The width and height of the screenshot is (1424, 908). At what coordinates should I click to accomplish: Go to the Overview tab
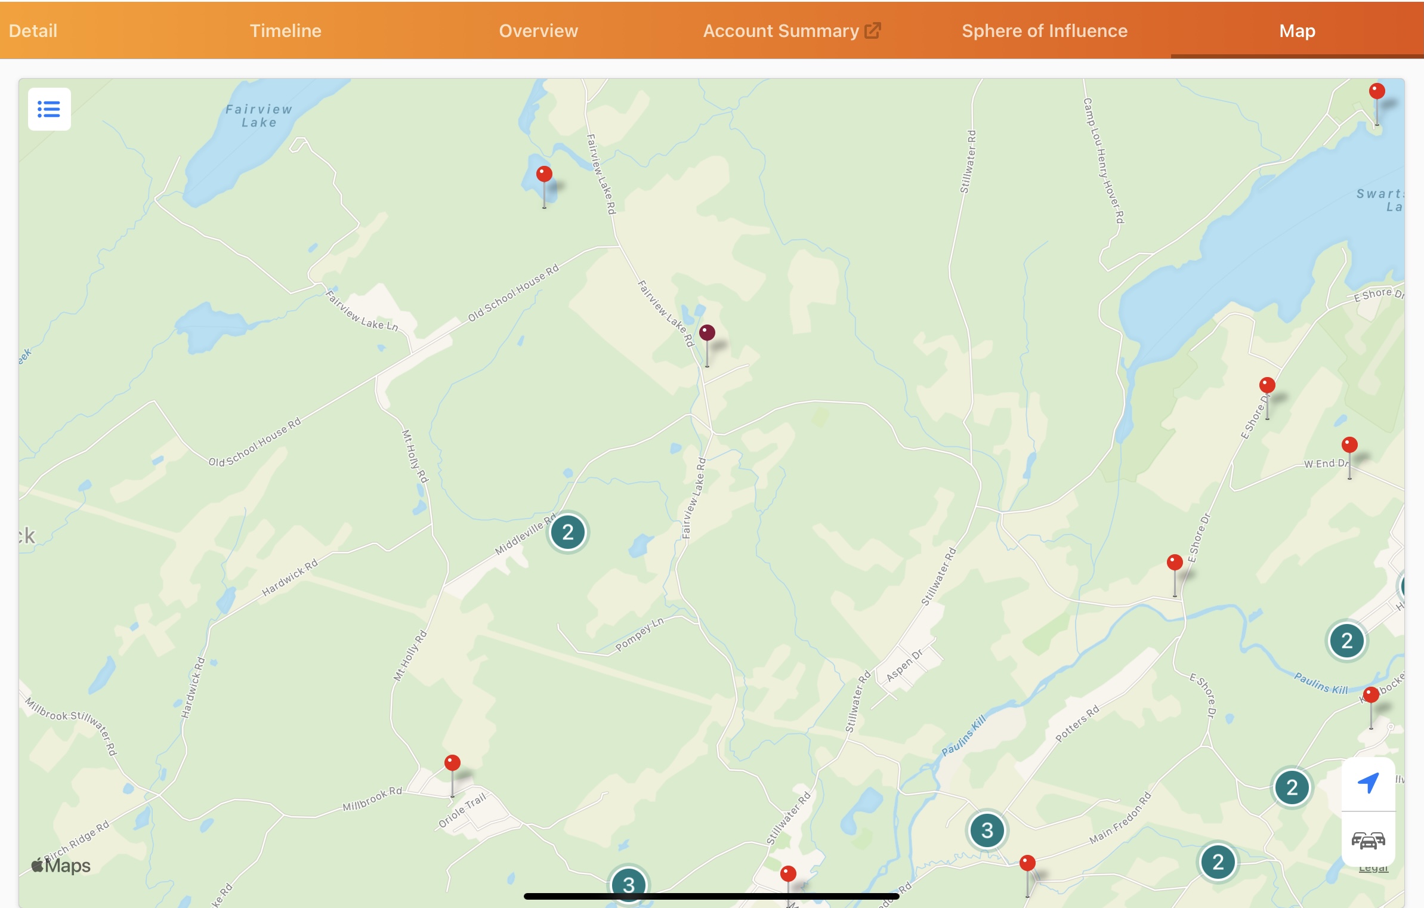point(538,30)
